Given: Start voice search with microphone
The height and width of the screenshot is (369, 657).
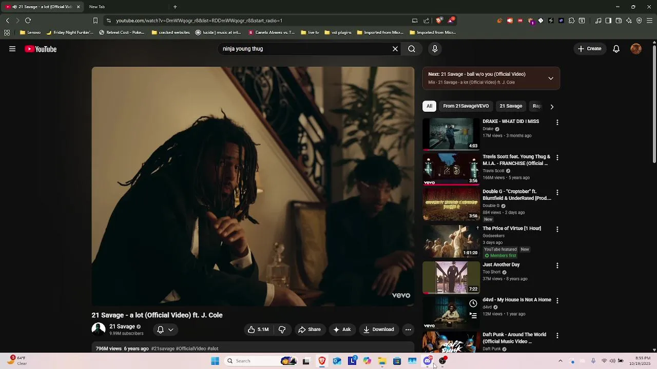Looking at the screenshot, I should 435,49.
